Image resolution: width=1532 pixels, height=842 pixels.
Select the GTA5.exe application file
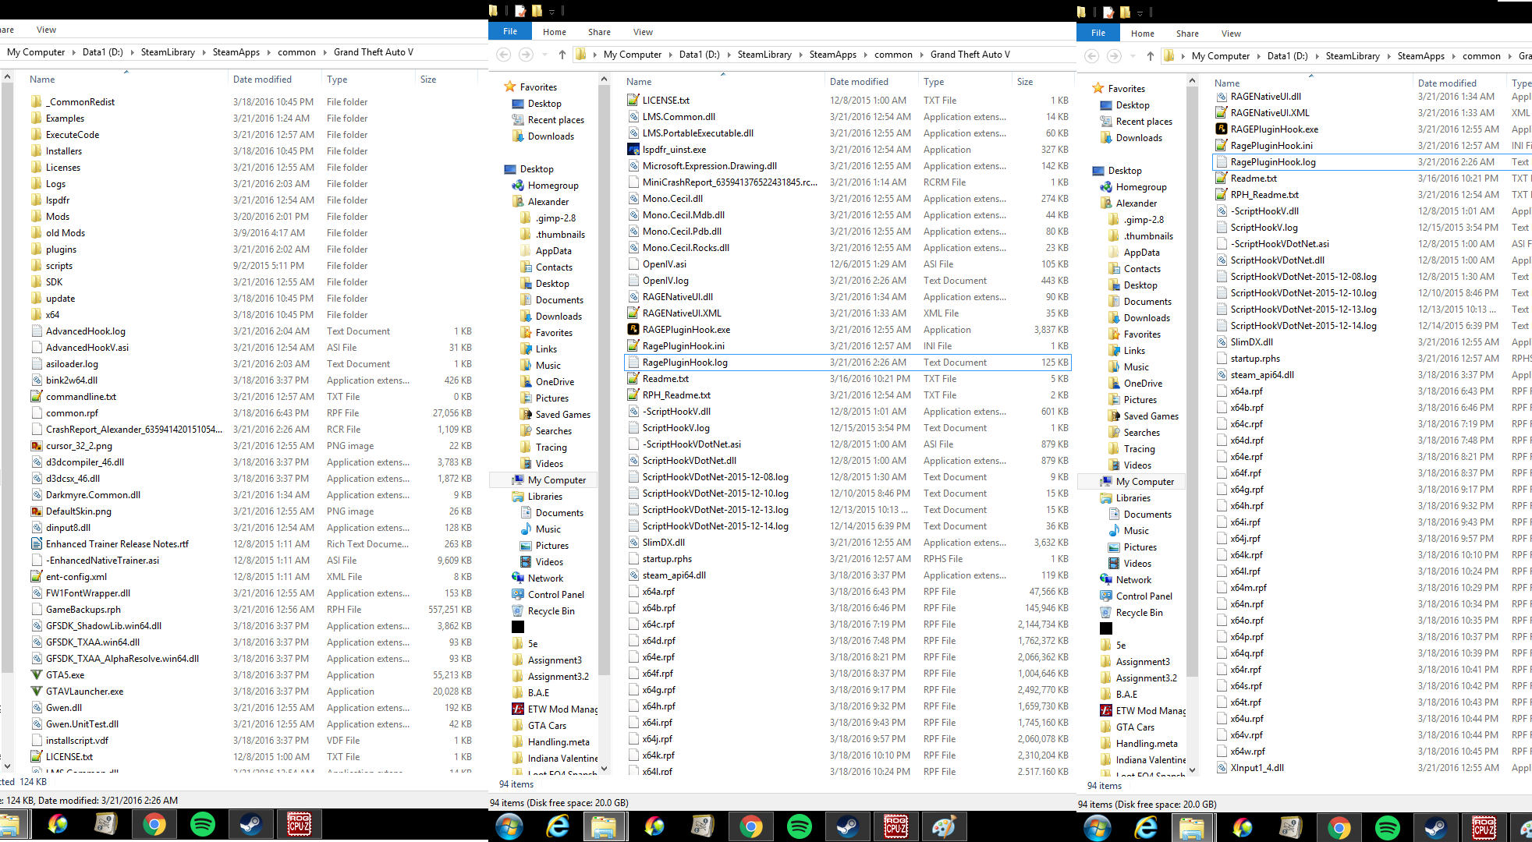pos(65,675)
